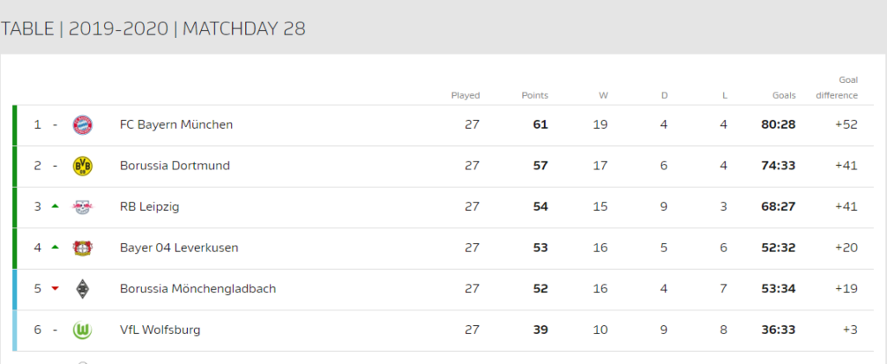Click the Table 2019-2020 Matchday 28 heading

pos(152,29)
